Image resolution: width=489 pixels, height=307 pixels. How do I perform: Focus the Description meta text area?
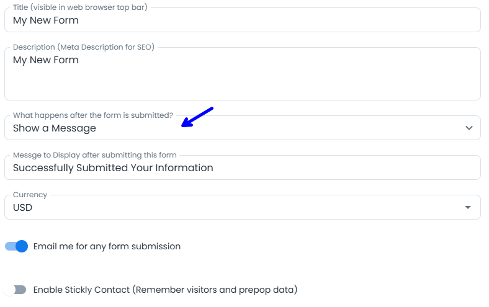click(242, 78)
